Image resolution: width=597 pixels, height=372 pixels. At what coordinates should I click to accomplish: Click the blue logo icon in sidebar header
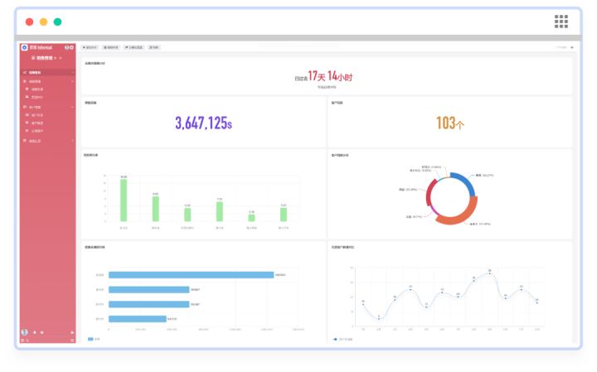pyautogui.click(x=25, y=47)
